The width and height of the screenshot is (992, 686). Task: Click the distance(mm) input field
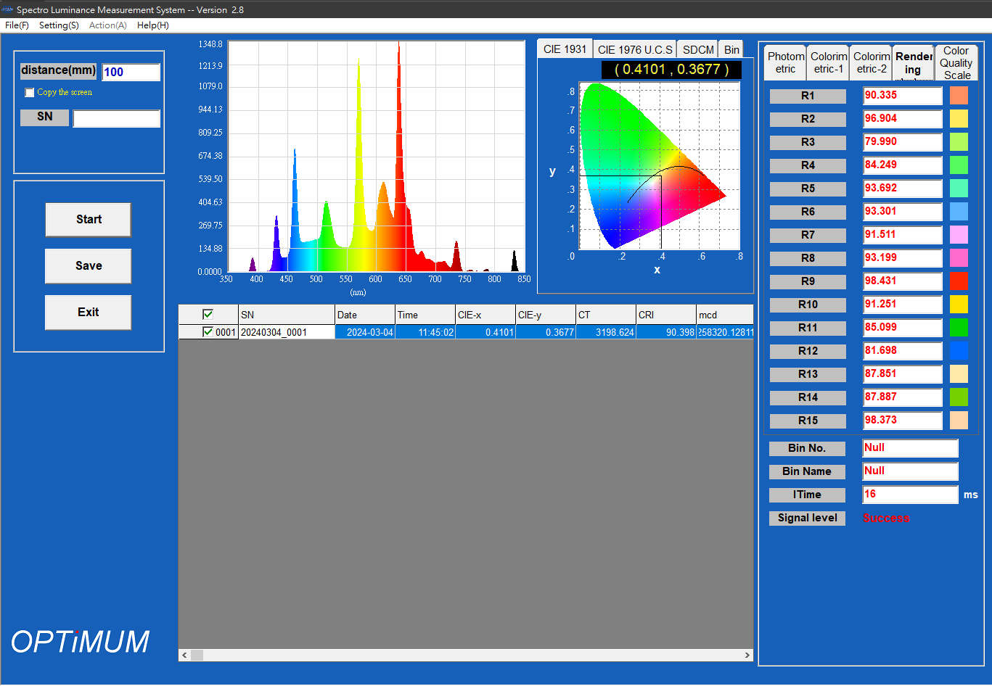[x=131, y=73]
